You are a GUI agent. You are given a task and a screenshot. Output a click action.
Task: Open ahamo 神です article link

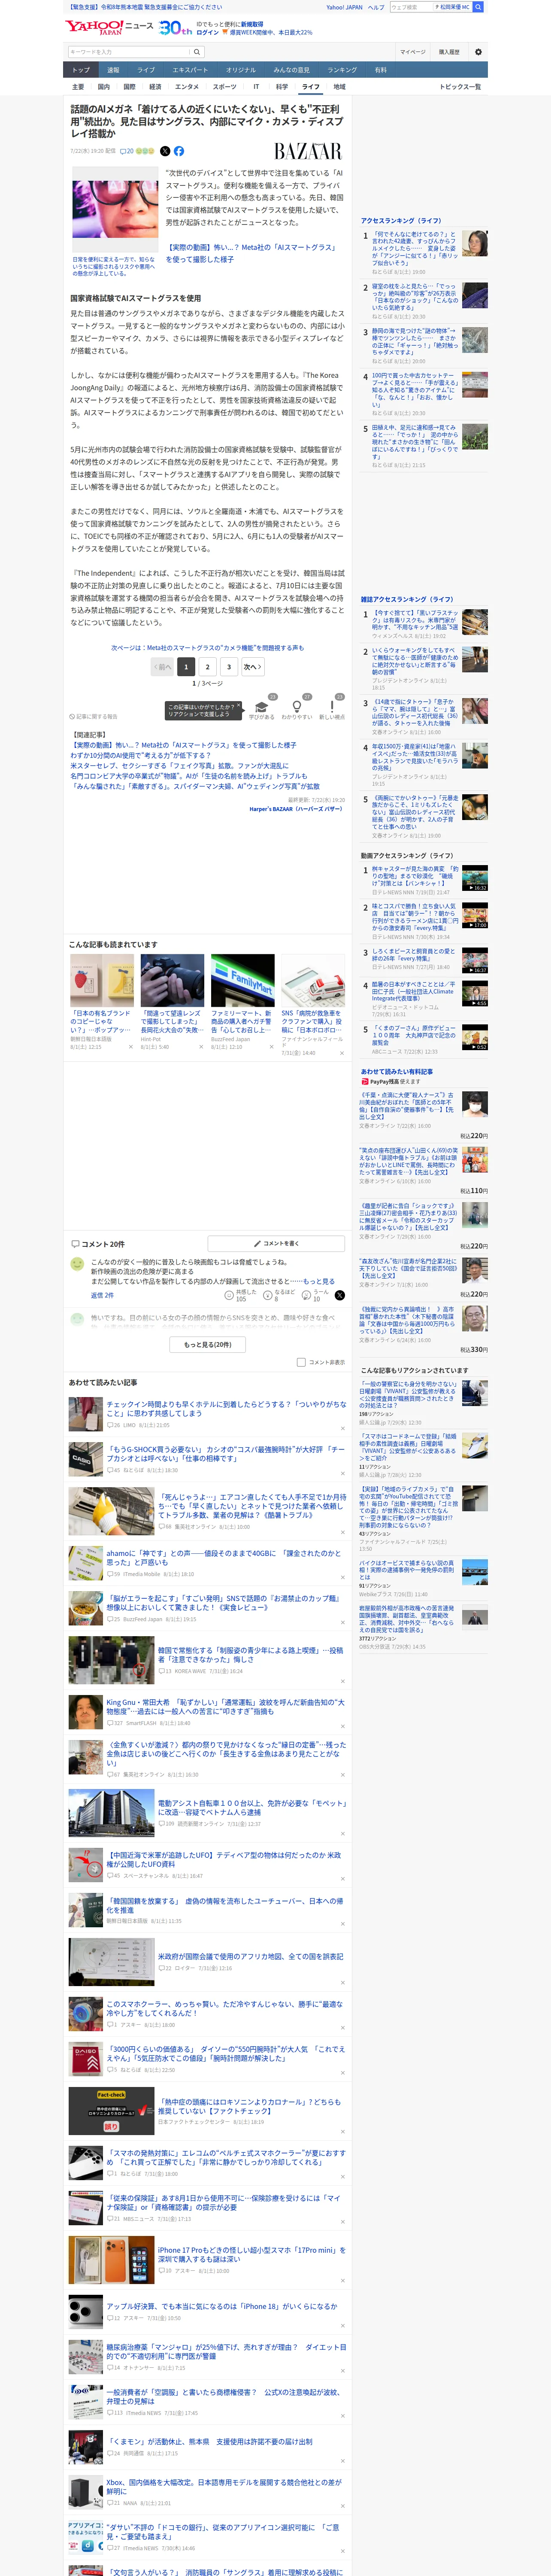225,1558
